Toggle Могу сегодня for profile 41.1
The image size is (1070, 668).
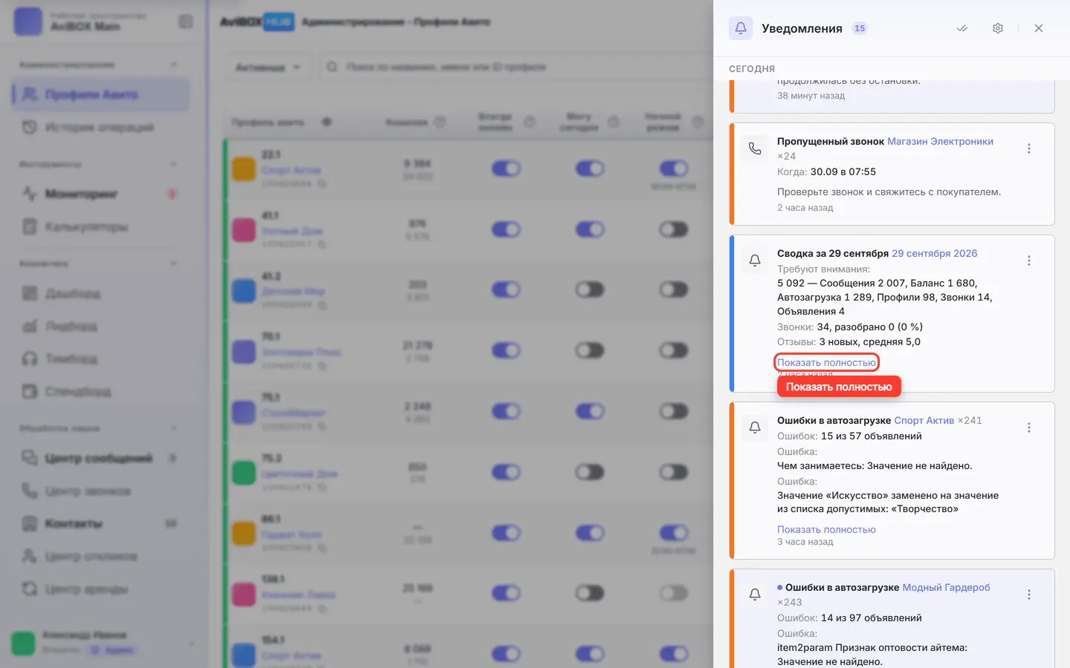(x=590, y=229)
